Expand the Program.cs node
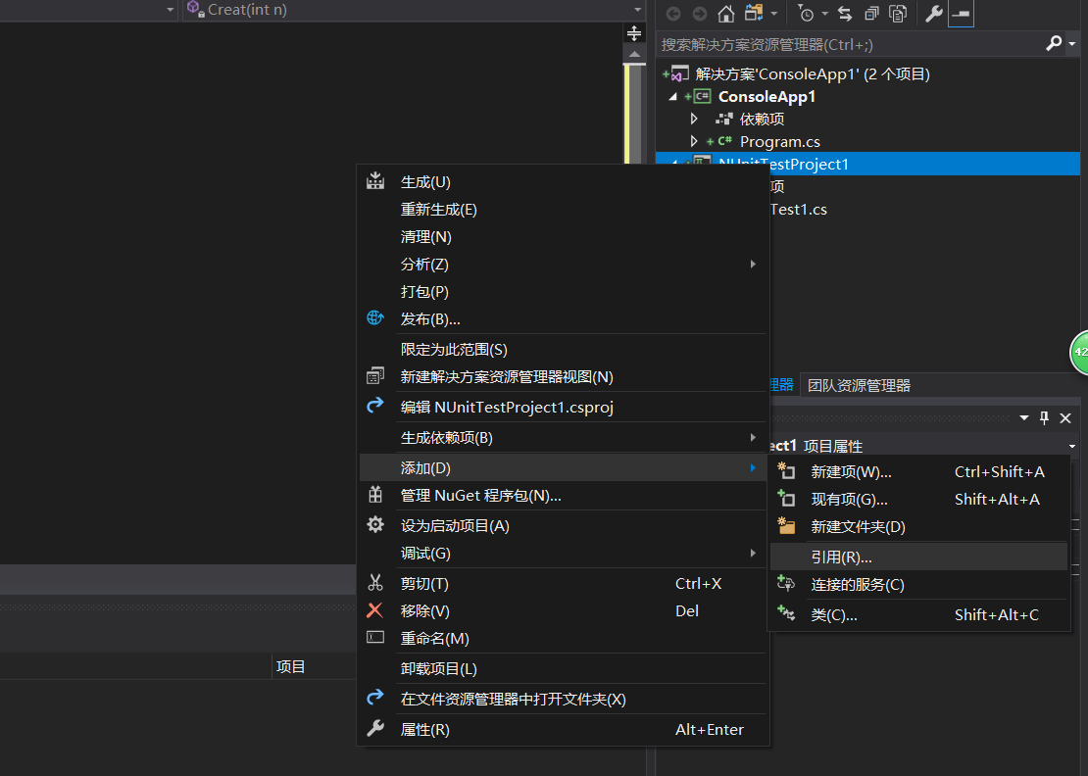 pos(694,141)
